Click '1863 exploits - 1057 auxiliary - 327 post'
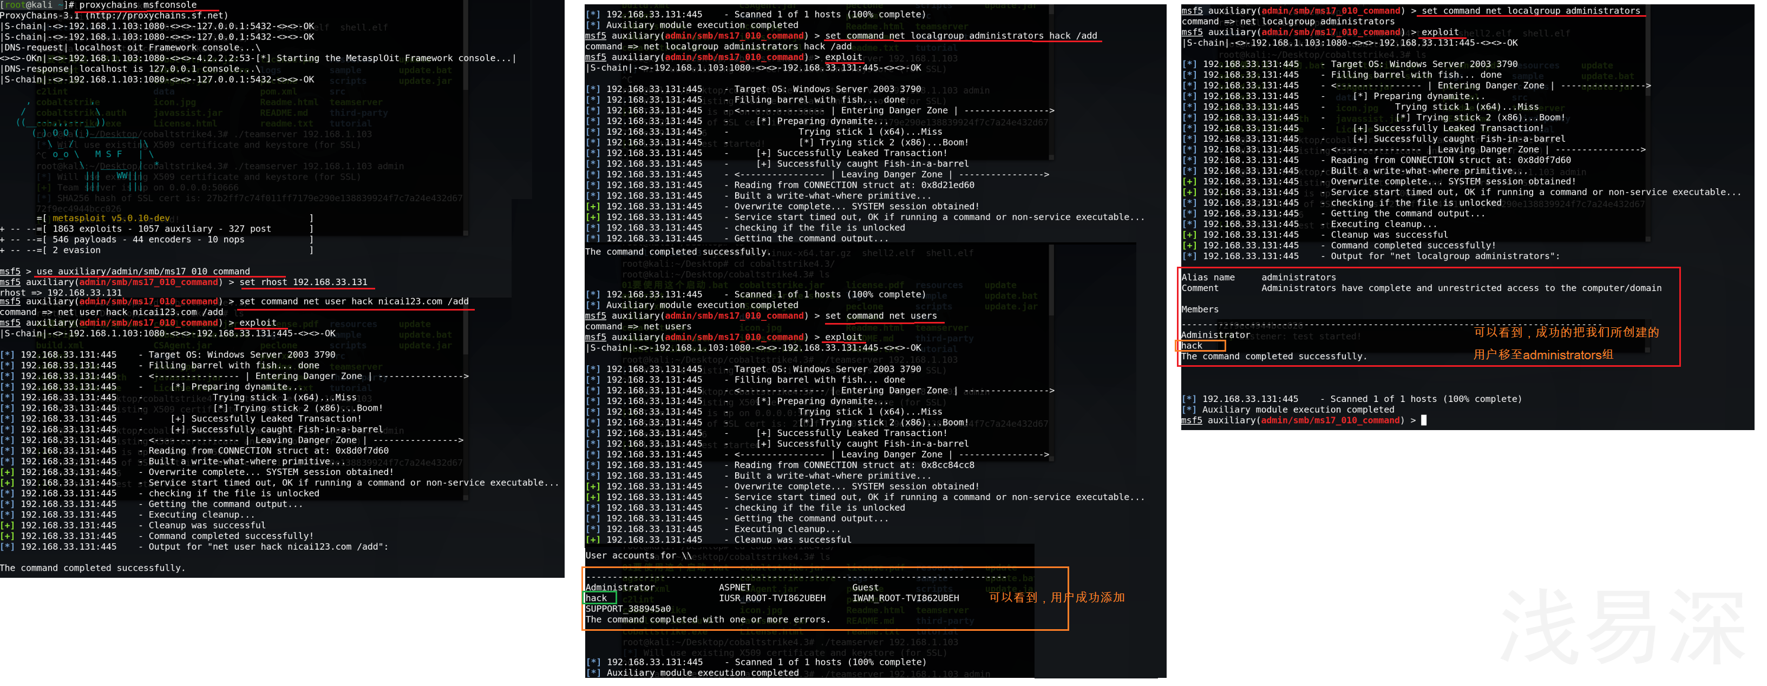Viewport: 1767px width, 686px height. 162,229
